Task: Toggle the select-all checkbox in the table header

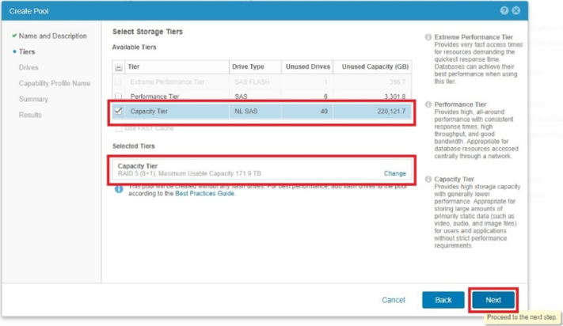Action: click(119, 67)
